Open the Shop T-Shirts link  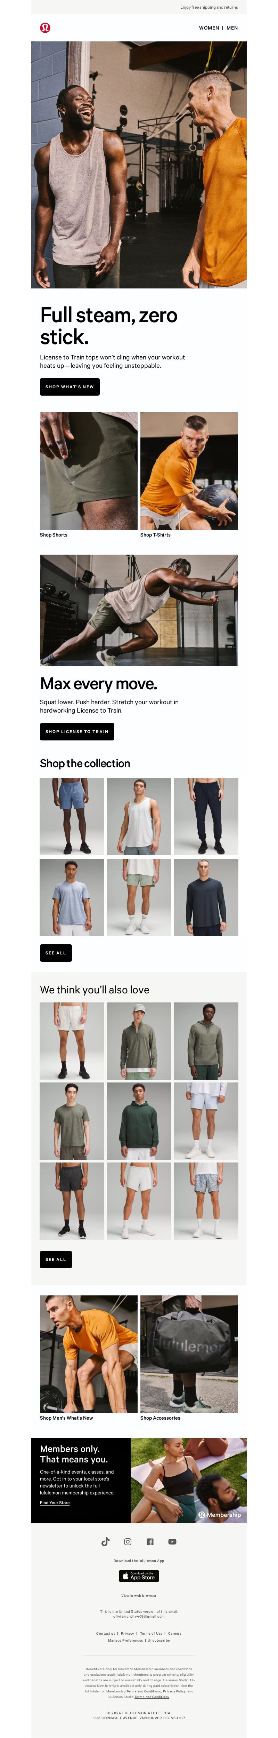click(x=155, y=534)
